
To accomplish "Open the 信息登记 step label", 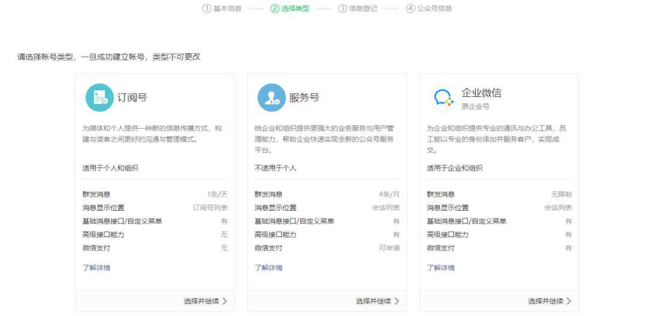I will tap(363, 8).
